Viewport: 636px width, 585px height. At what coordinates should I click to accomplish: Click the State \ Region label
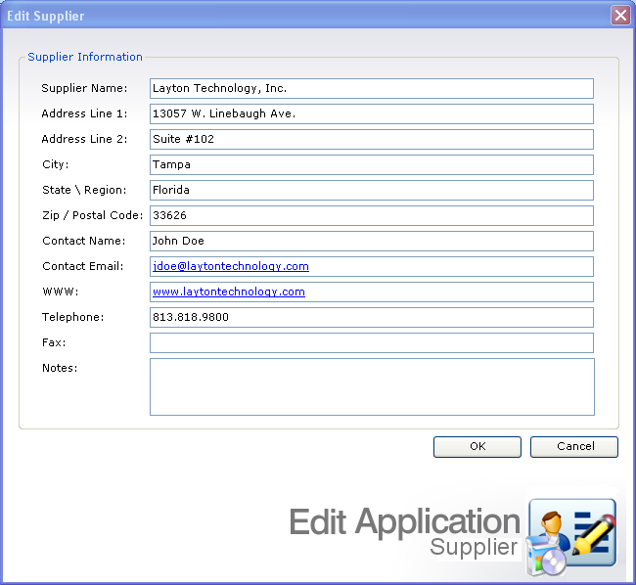coord(84,190)
